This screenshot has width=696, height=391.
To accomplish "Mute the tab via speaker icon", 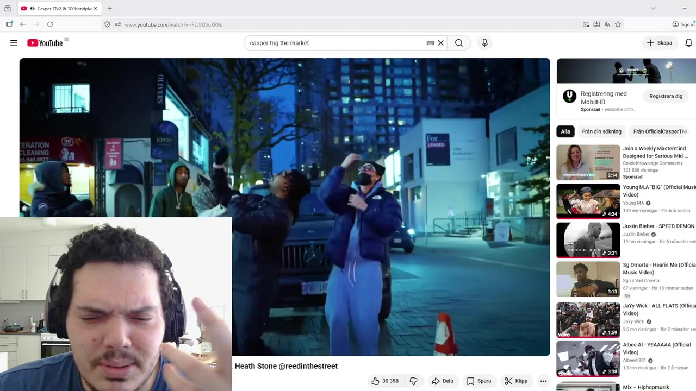I will coord(32,9).
